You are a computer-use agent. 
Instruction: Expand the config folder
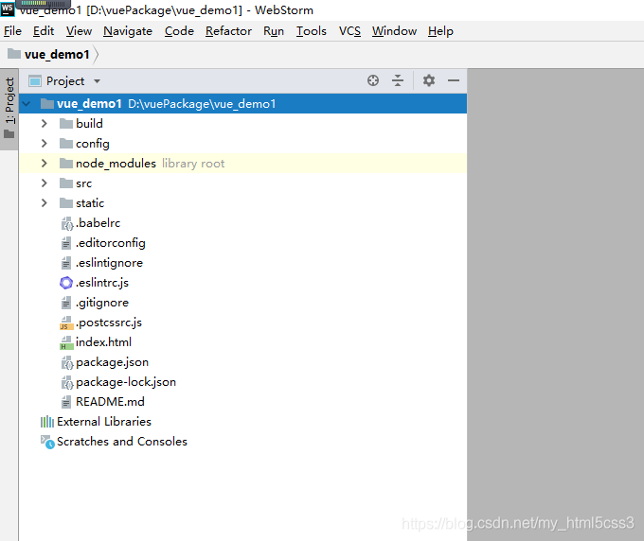tap(45, 143)
